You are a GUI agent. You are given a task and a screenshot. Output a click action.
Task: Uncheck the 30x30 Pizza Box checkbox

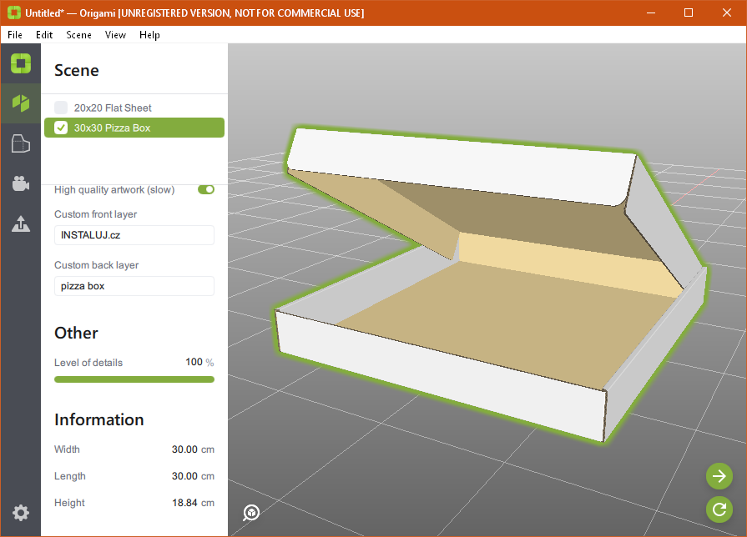tap(61, 128)
